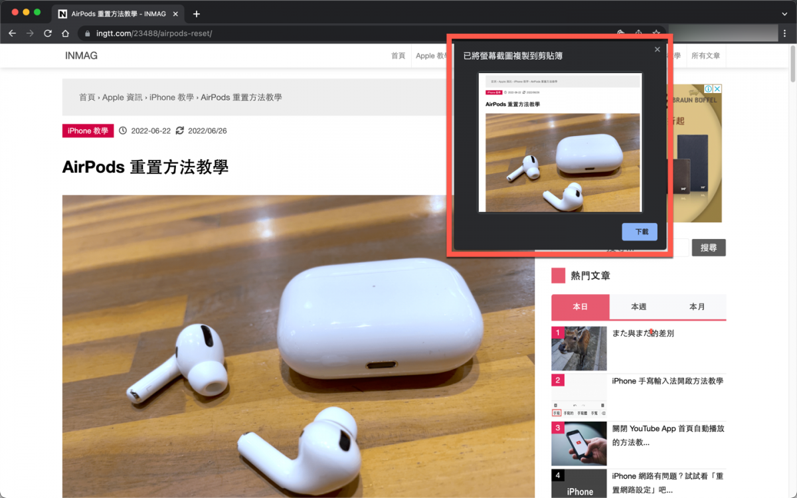Bookmark this page with the star icon
This screenshot has width=797, height=498.
(656, 32)
